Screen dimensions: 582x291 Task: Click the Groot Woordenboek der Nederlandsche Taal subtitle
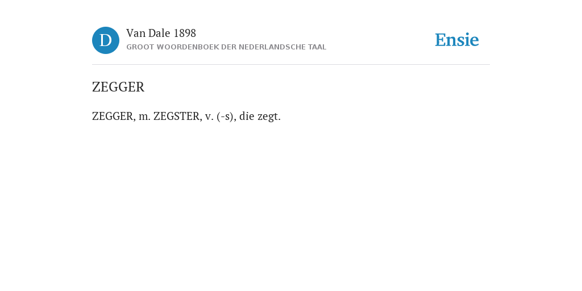click(226, 47)
